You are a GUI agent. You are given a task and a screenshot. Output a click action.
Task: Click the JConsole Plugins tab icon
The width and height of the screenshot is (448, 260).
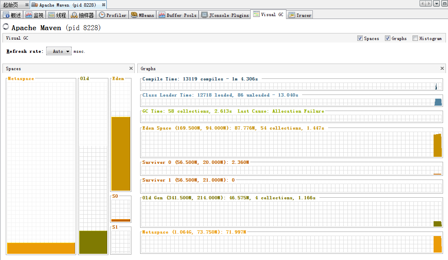click(x=204, y=15)
